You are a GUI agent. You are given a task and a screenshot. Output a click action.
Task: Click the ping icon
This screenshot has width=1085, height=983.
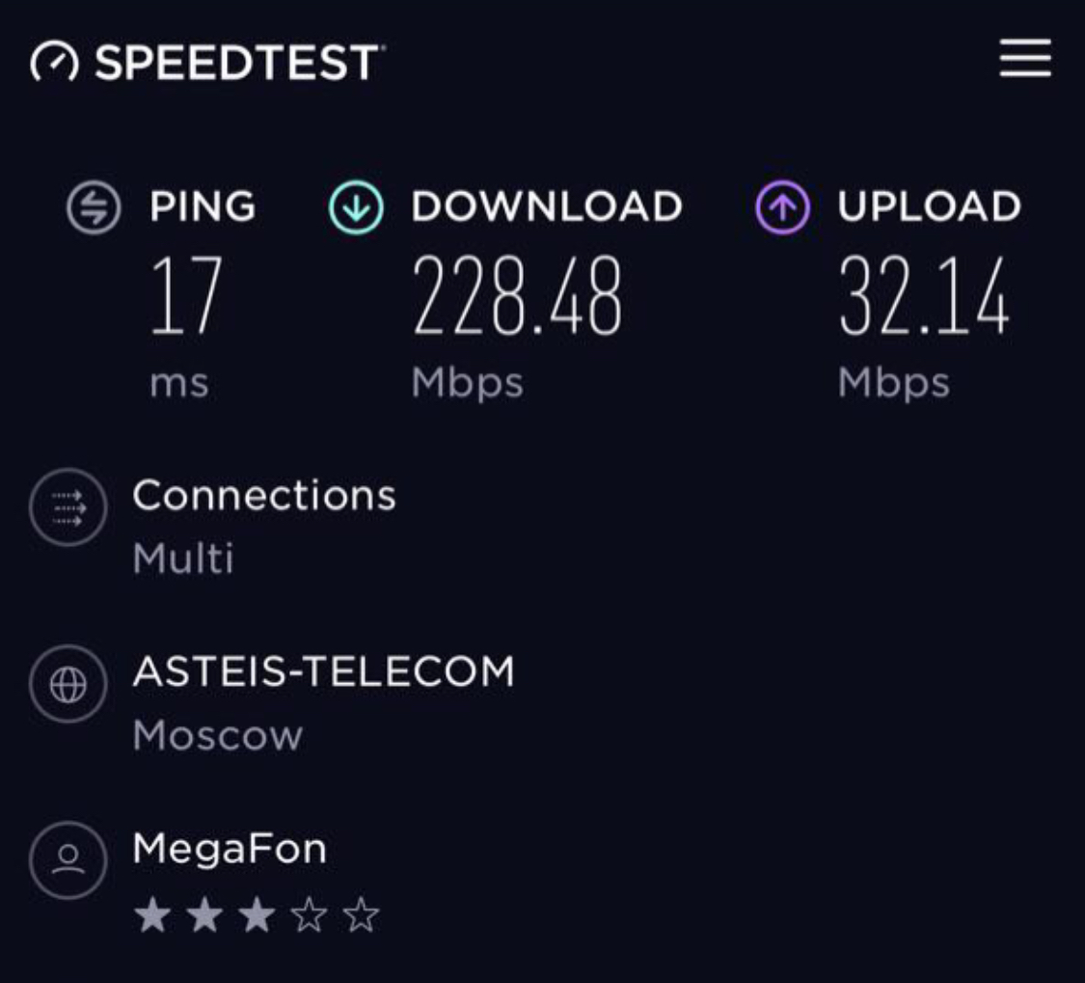tap(94, 208)
